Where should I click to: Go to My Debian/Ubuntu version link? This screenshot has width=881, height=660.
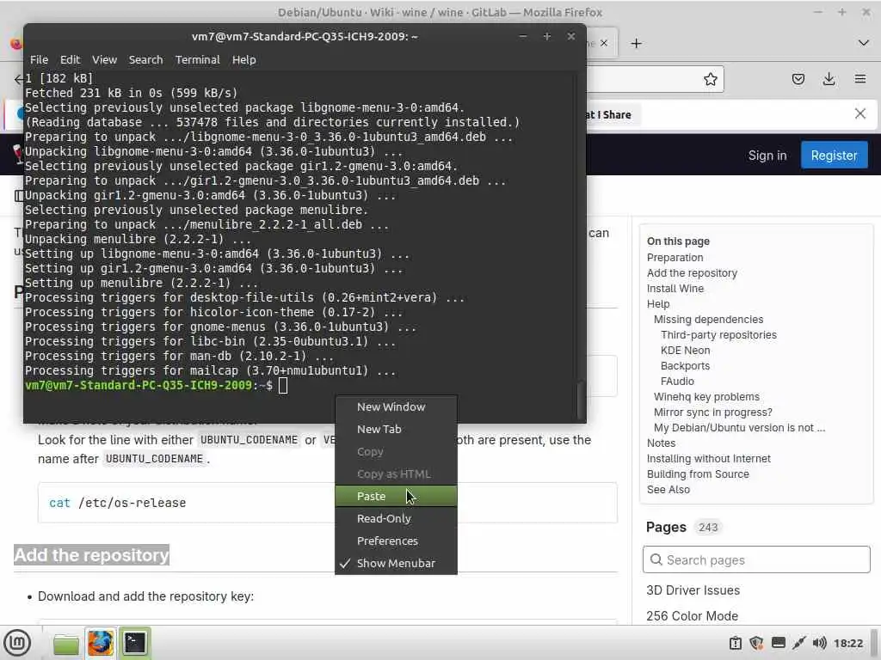coord(739,428)
